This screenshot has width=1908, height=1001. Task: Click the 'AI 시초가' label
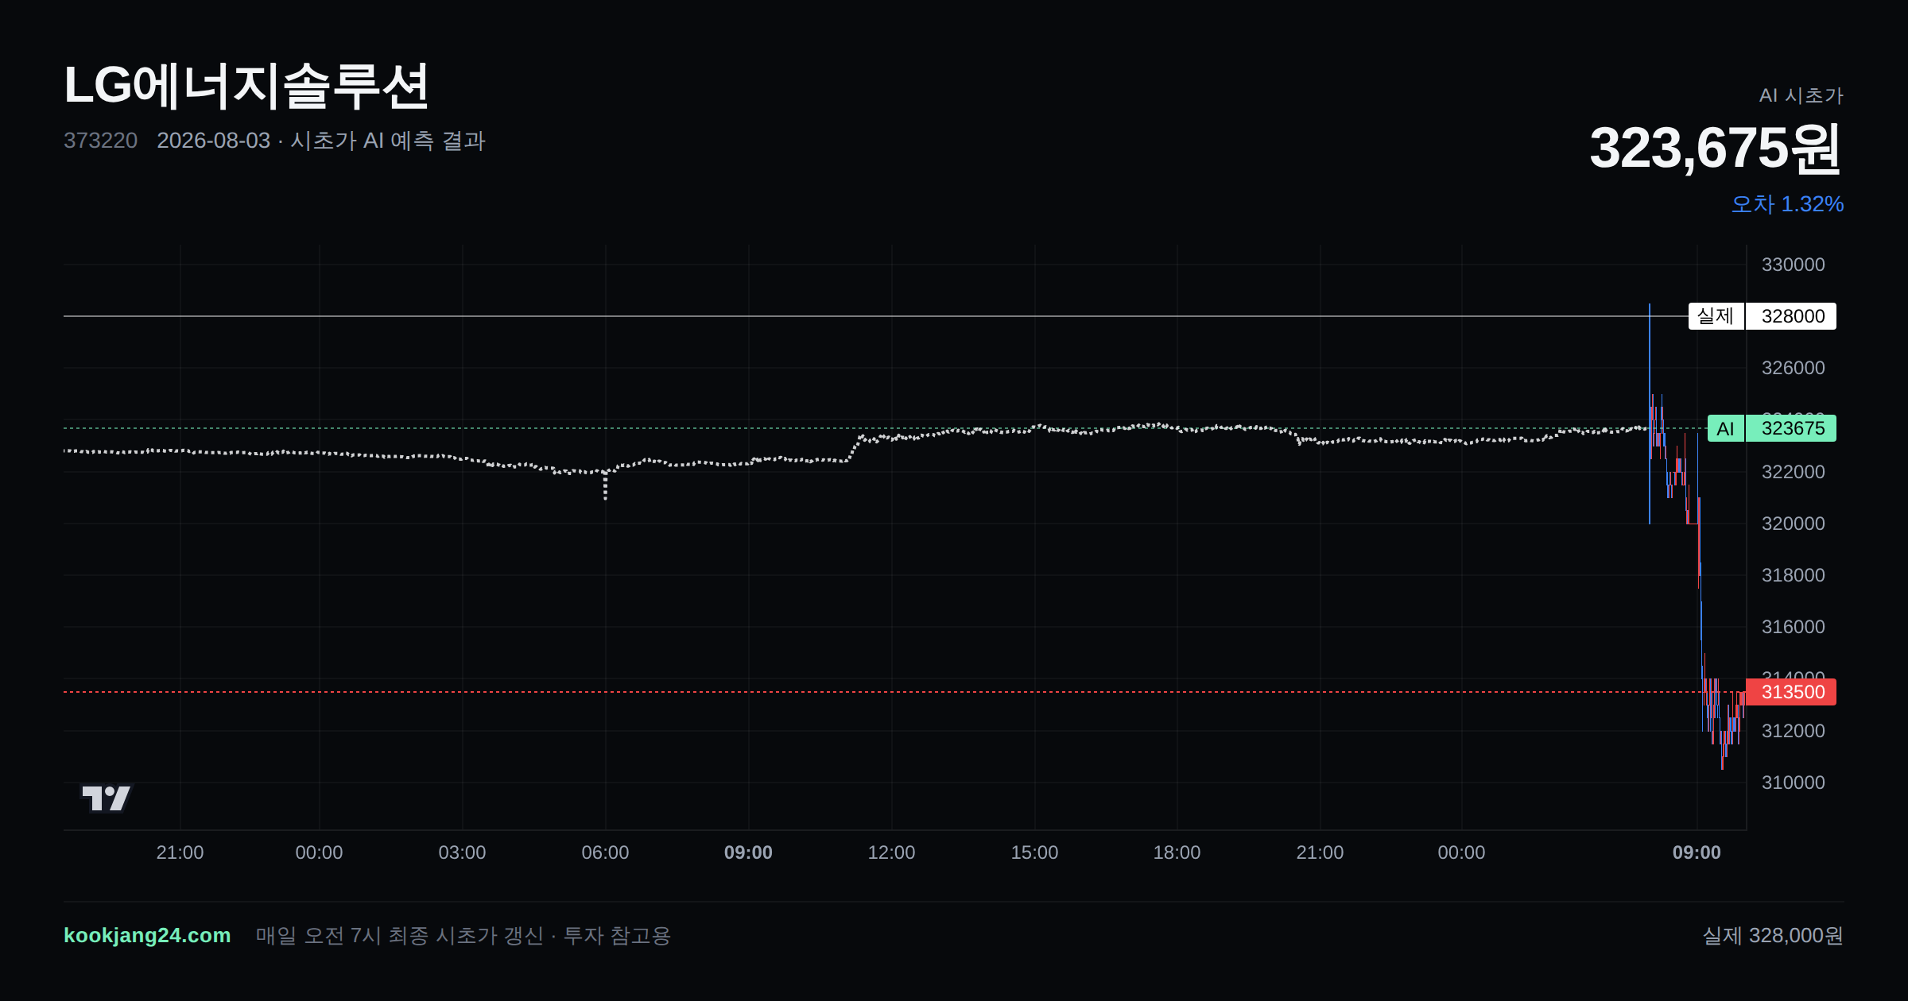point(1801,95)
